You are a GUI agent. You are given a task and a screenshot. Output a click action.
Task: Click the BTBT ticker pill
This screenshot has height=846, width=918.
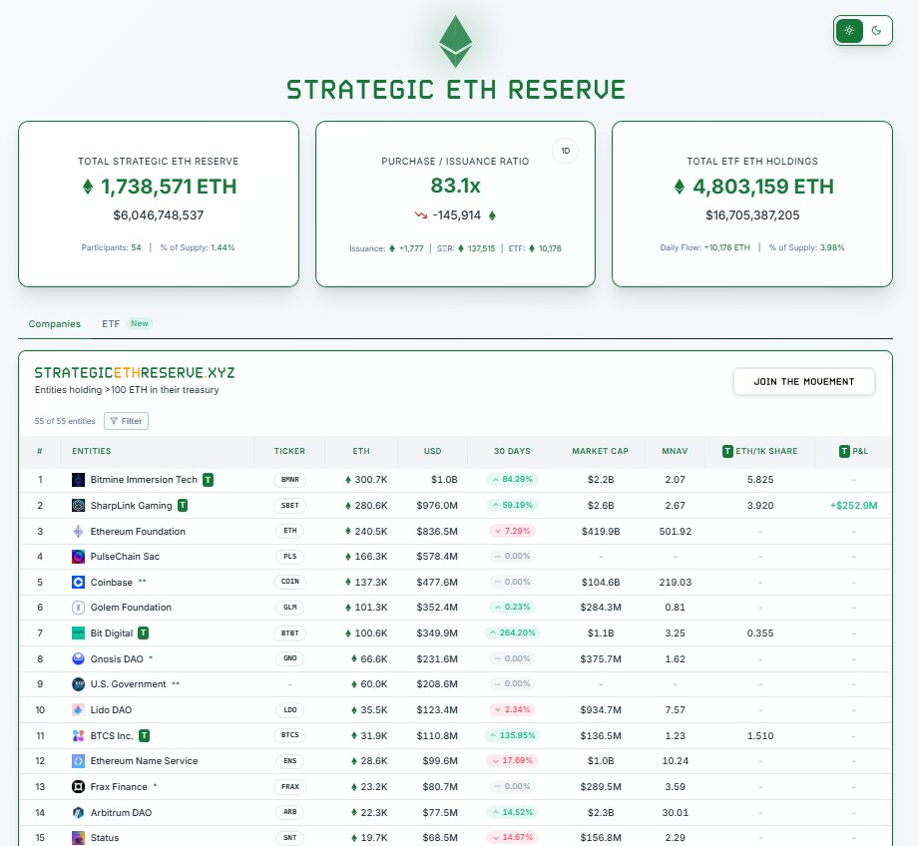289,633
